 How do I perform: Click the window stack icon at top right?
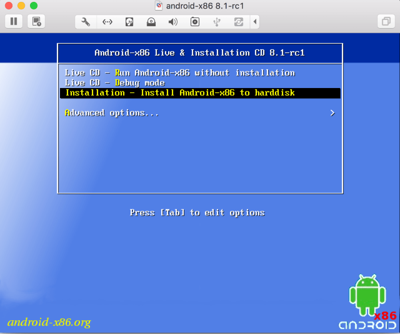click(x=386, y=21)
